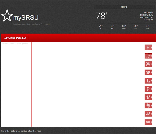This screenshot has width=156, height=134.
Task: Open the Ask social icon
Action: click(x=148, y=114)
